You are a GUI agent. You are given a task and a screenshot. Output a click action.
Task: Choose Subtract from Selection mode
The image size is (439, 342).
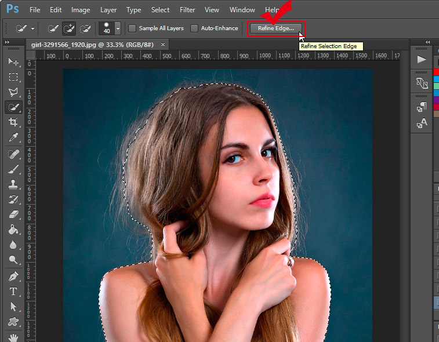(x=85, y=28)
